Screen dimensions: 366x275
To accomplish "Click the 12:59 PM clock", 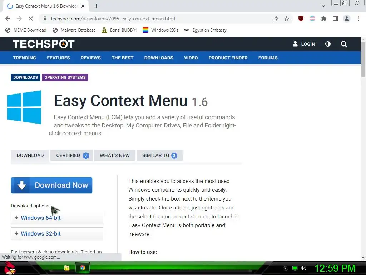I will pos(335,268).
